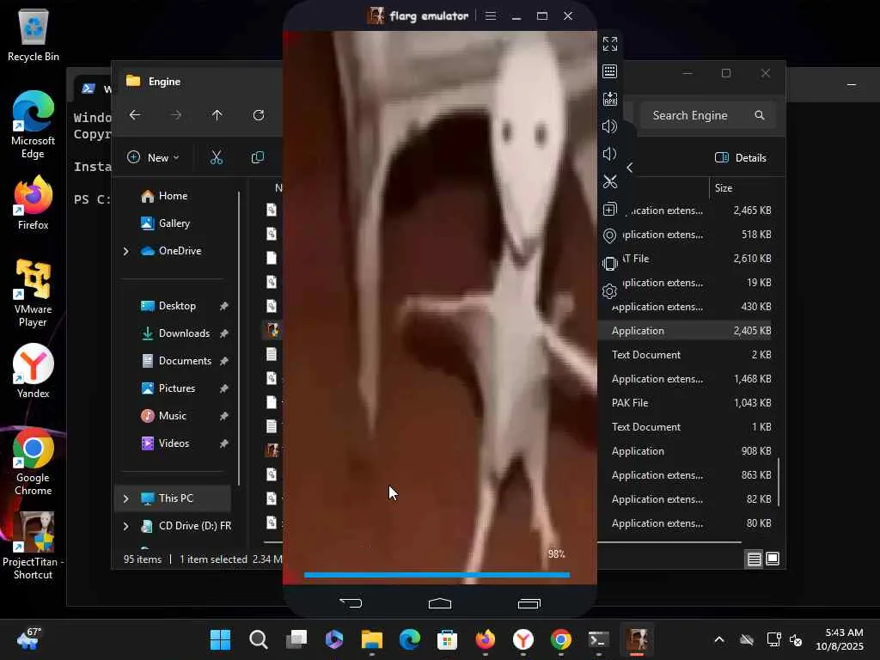
Task: Open emulator settings gear
Action: point(609,291)
